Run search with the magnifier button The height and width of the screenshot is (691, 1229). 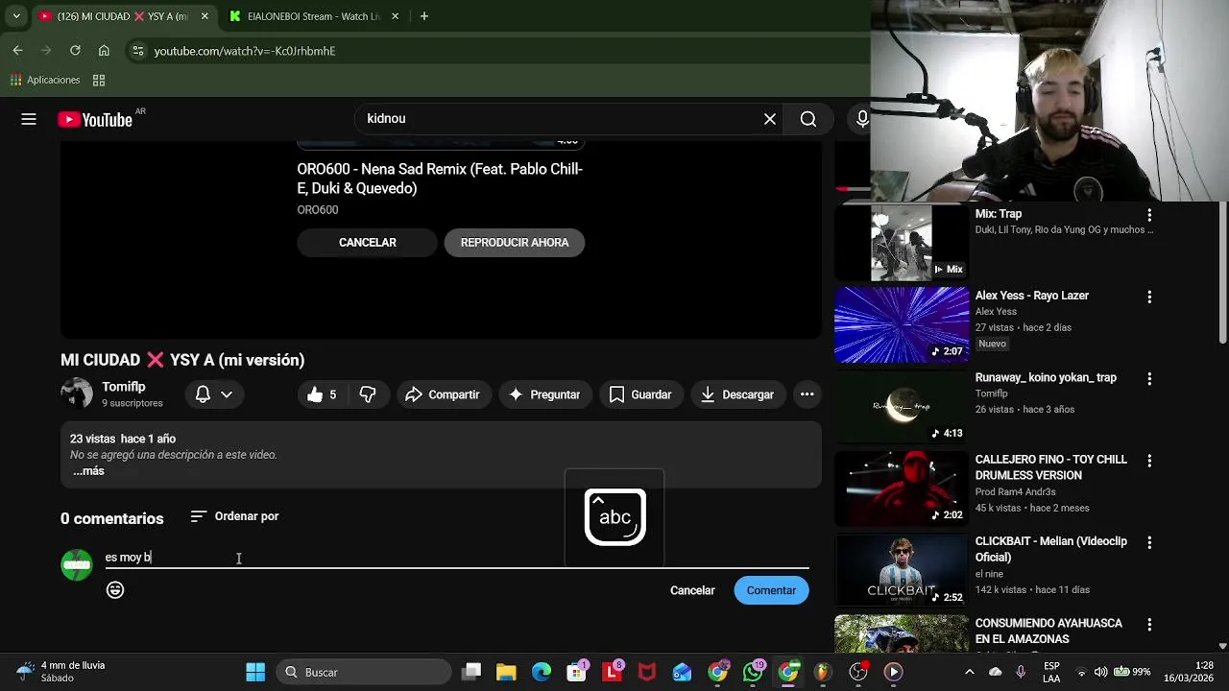click(808, 119)
